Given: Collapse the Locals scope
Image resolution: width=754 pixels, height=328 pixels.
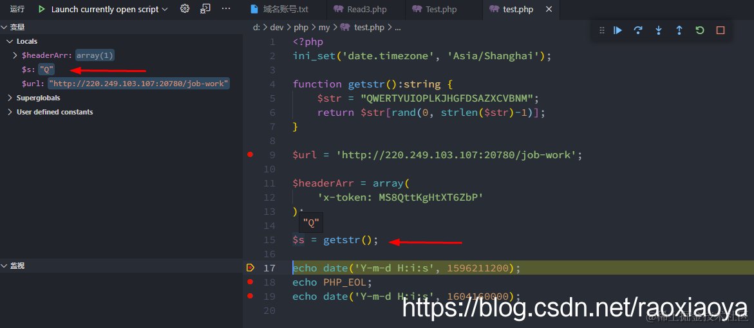Looking at the screenshot, I should (x=10, y=41).
